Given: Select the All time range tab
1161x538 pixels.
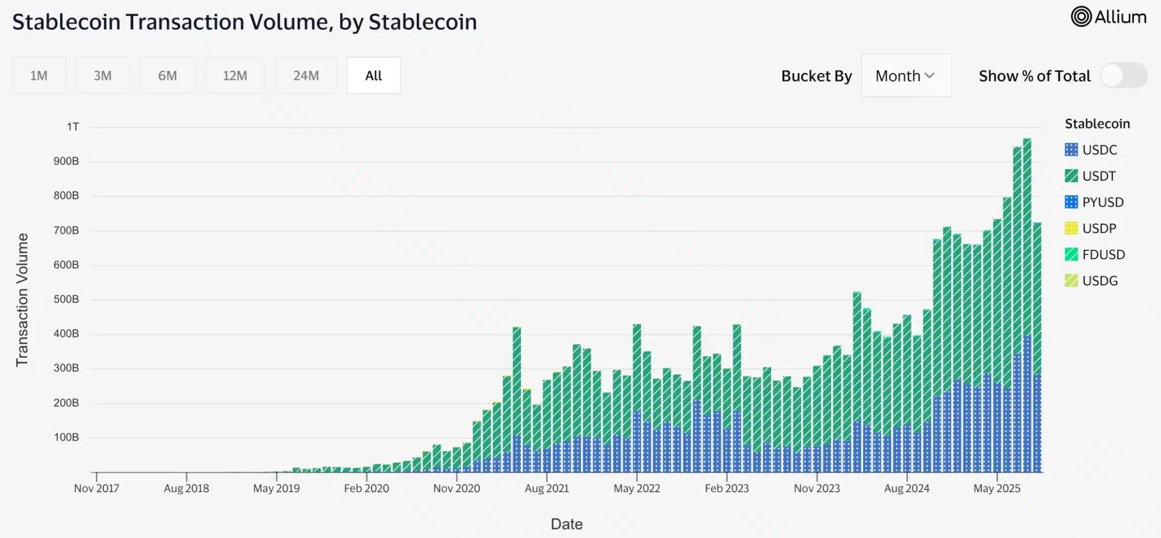Looking at the screenshot, I should (x=374, y=75).
